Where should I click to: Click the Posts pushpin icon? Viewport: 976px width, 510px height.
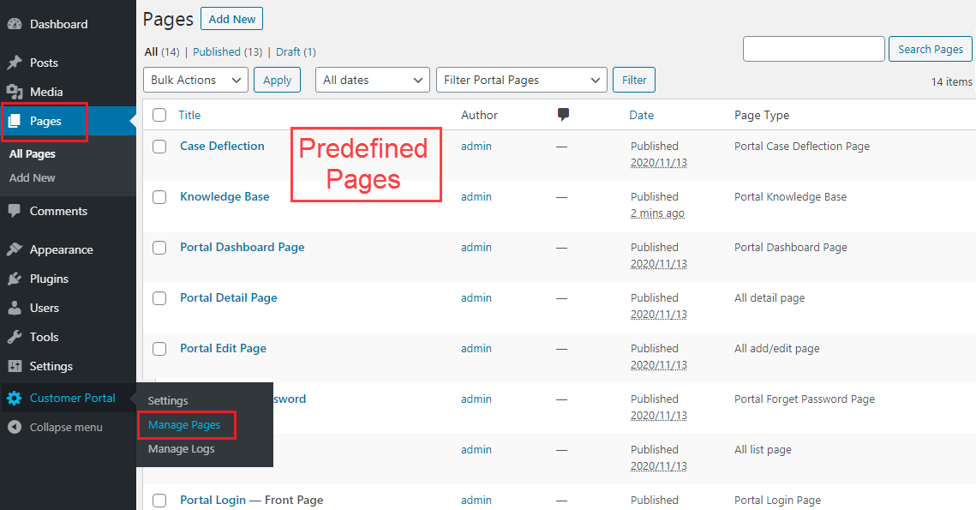coord(14,63)
